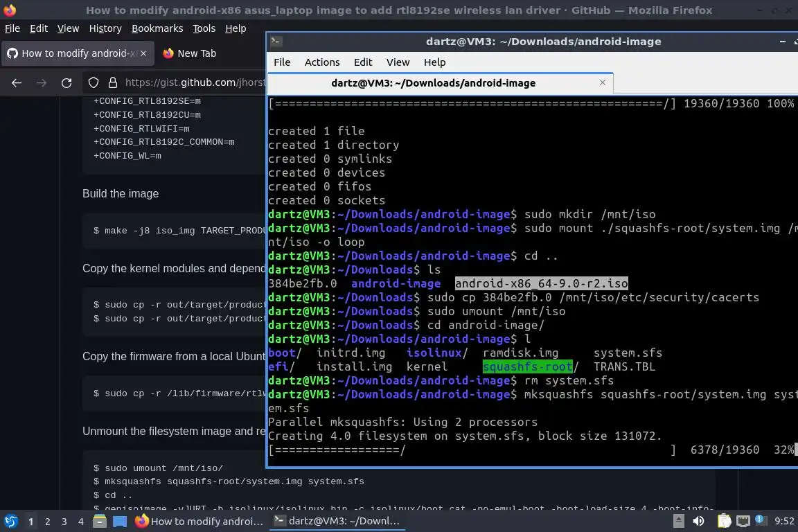The height and width of the screenshot is (532, 798).
Task: Click the site security padlock icon
Action: 113,82
